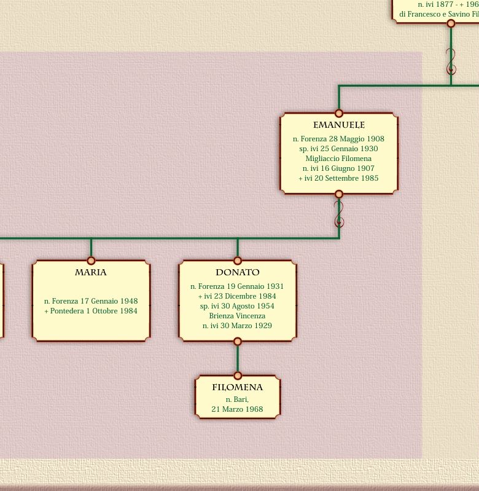
Task: Click the partially visible box at the left edge
Action: [1, 300]
